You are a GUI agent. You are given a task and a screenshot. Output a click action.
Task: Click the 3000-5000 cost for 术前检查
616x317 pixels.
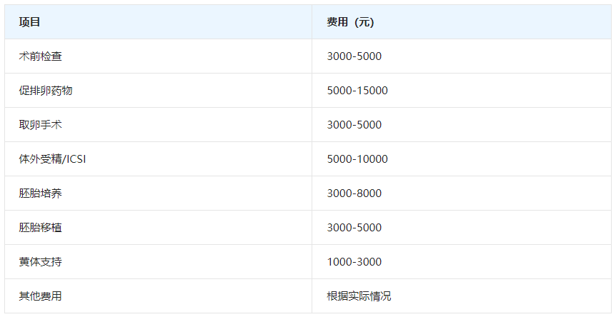pos(354,56)
